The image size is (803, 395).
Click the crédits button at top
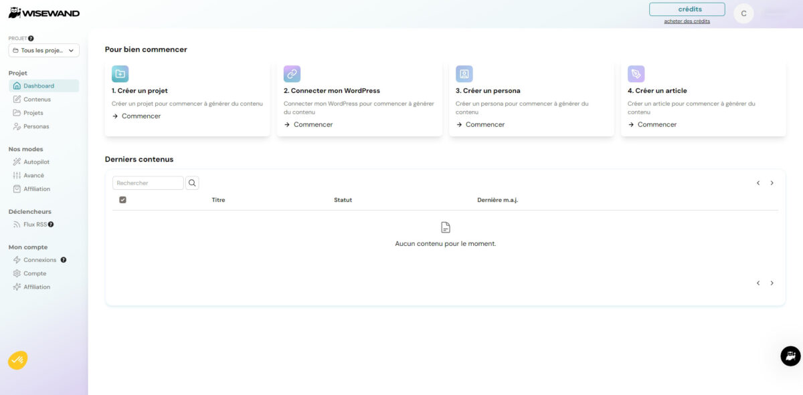[x=687, y=9]
